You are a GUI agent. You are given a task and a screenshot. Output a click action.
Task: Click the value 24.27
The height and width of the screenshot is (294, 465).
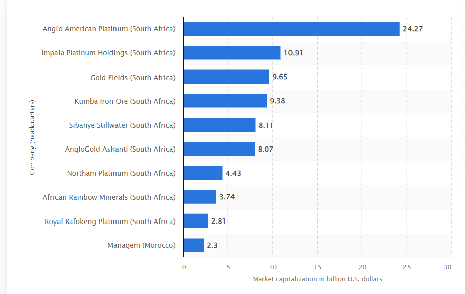[413, 29]
